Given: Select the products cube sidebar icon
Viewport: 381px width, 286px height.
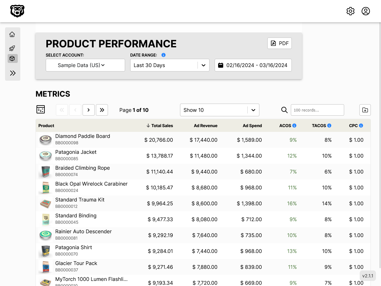Looking at the screenshot, I should (12, 58).
